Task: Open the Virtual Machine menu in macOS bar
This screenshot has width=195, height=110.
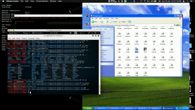Action: pos(42,1)
